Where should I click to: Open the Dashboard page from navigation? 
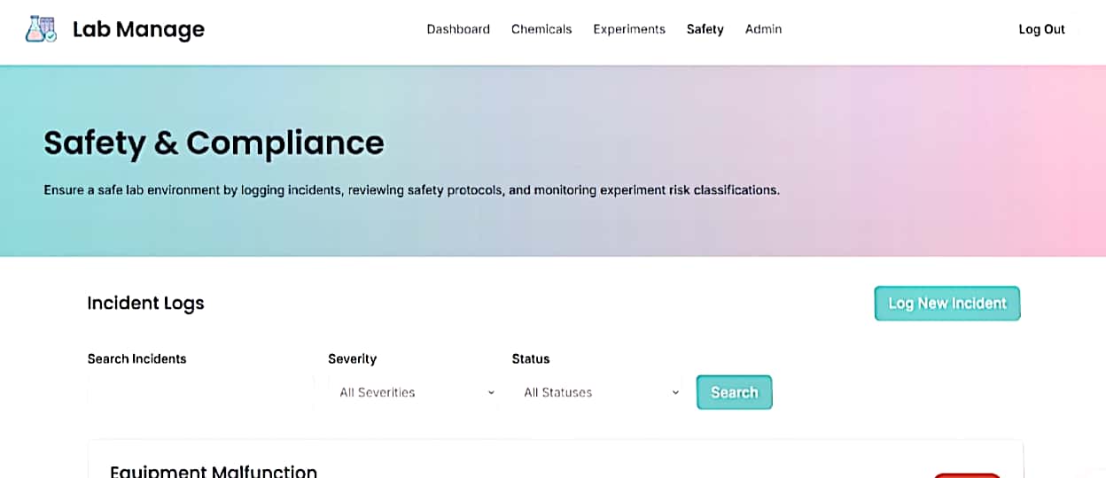pos(458,29)
